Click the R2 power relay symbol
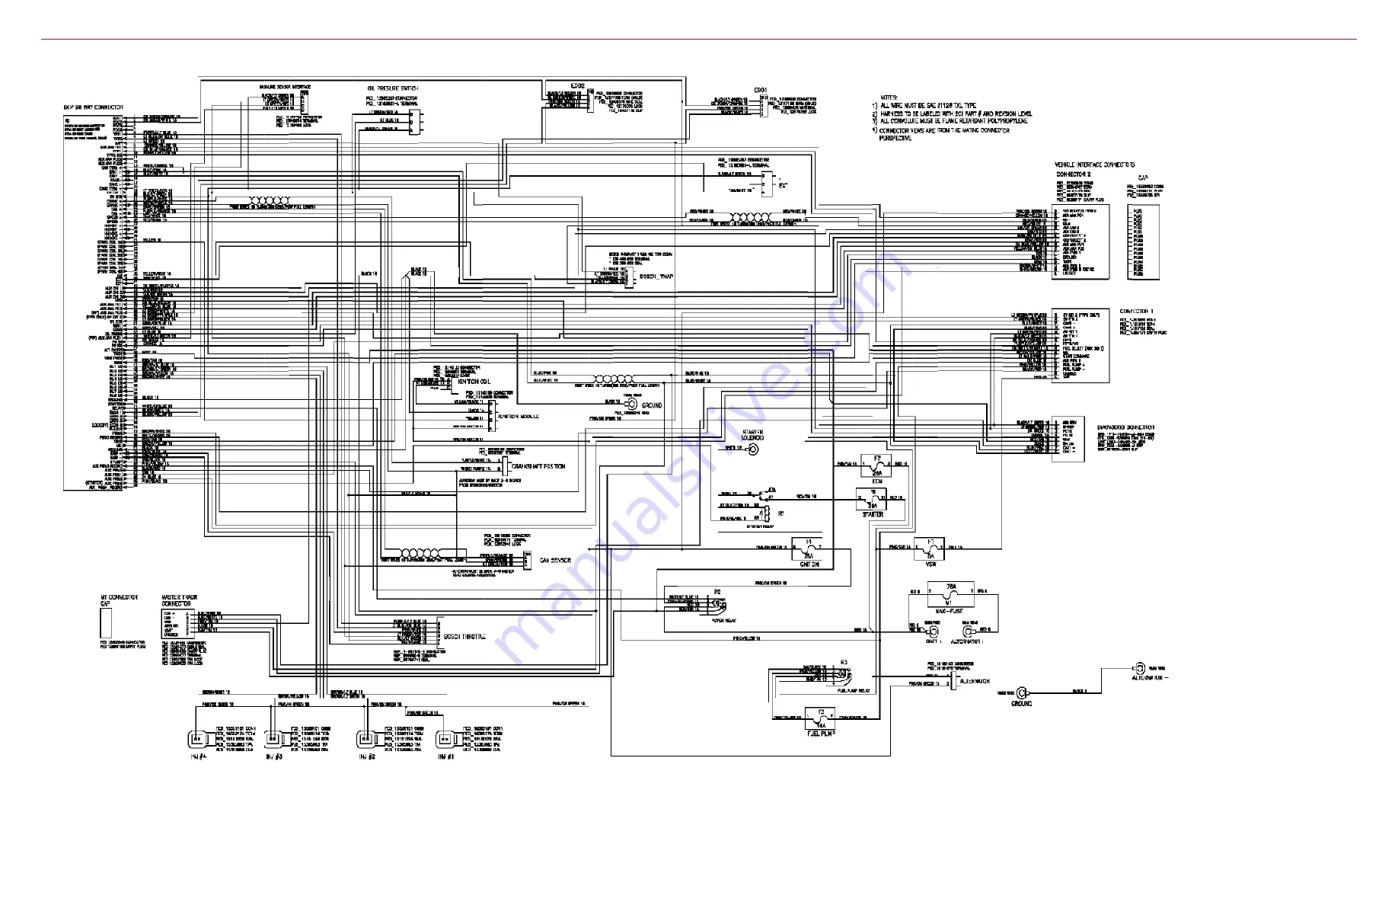Image resolution: width=1398 pixels, height=905 pixels. pyautogui.click(x=717, y=606)
